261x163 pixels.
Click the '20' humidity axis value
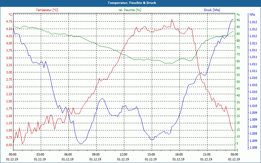point(238,123)
